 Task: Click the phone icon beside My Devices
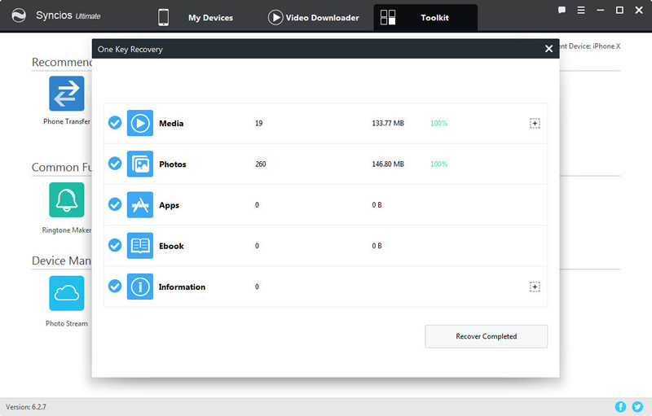click(x=164, y=17)
